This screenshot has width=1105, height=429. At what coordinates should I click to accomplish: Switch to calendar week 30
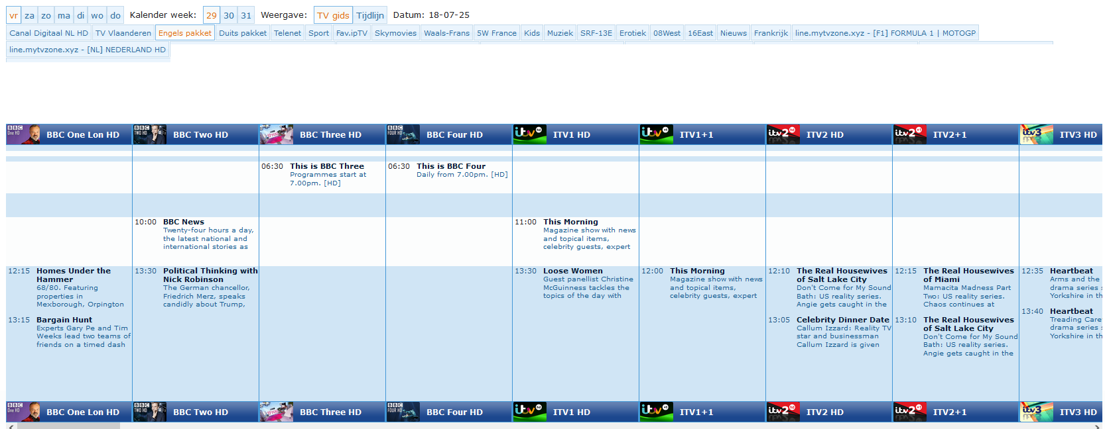[x=229, y=15]
